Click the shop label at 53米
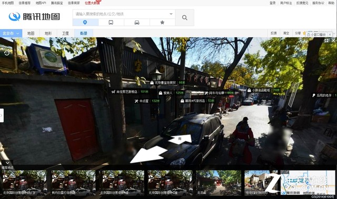 [x=197, y=101]
